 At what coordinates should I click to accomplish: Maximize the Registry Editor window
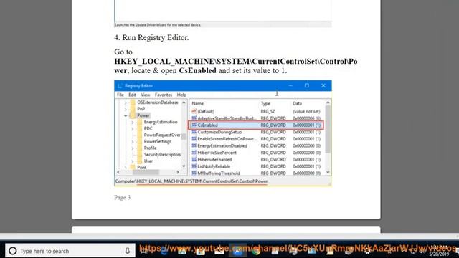pos(307,85)
